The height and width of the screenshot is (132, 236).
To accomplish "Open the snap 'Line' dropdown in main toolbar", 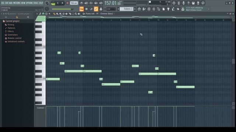I will click(111, 9).
